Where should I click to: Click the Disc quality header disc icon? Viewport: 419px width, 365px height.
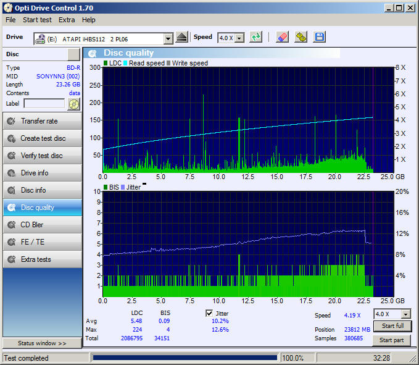(93, 53)
